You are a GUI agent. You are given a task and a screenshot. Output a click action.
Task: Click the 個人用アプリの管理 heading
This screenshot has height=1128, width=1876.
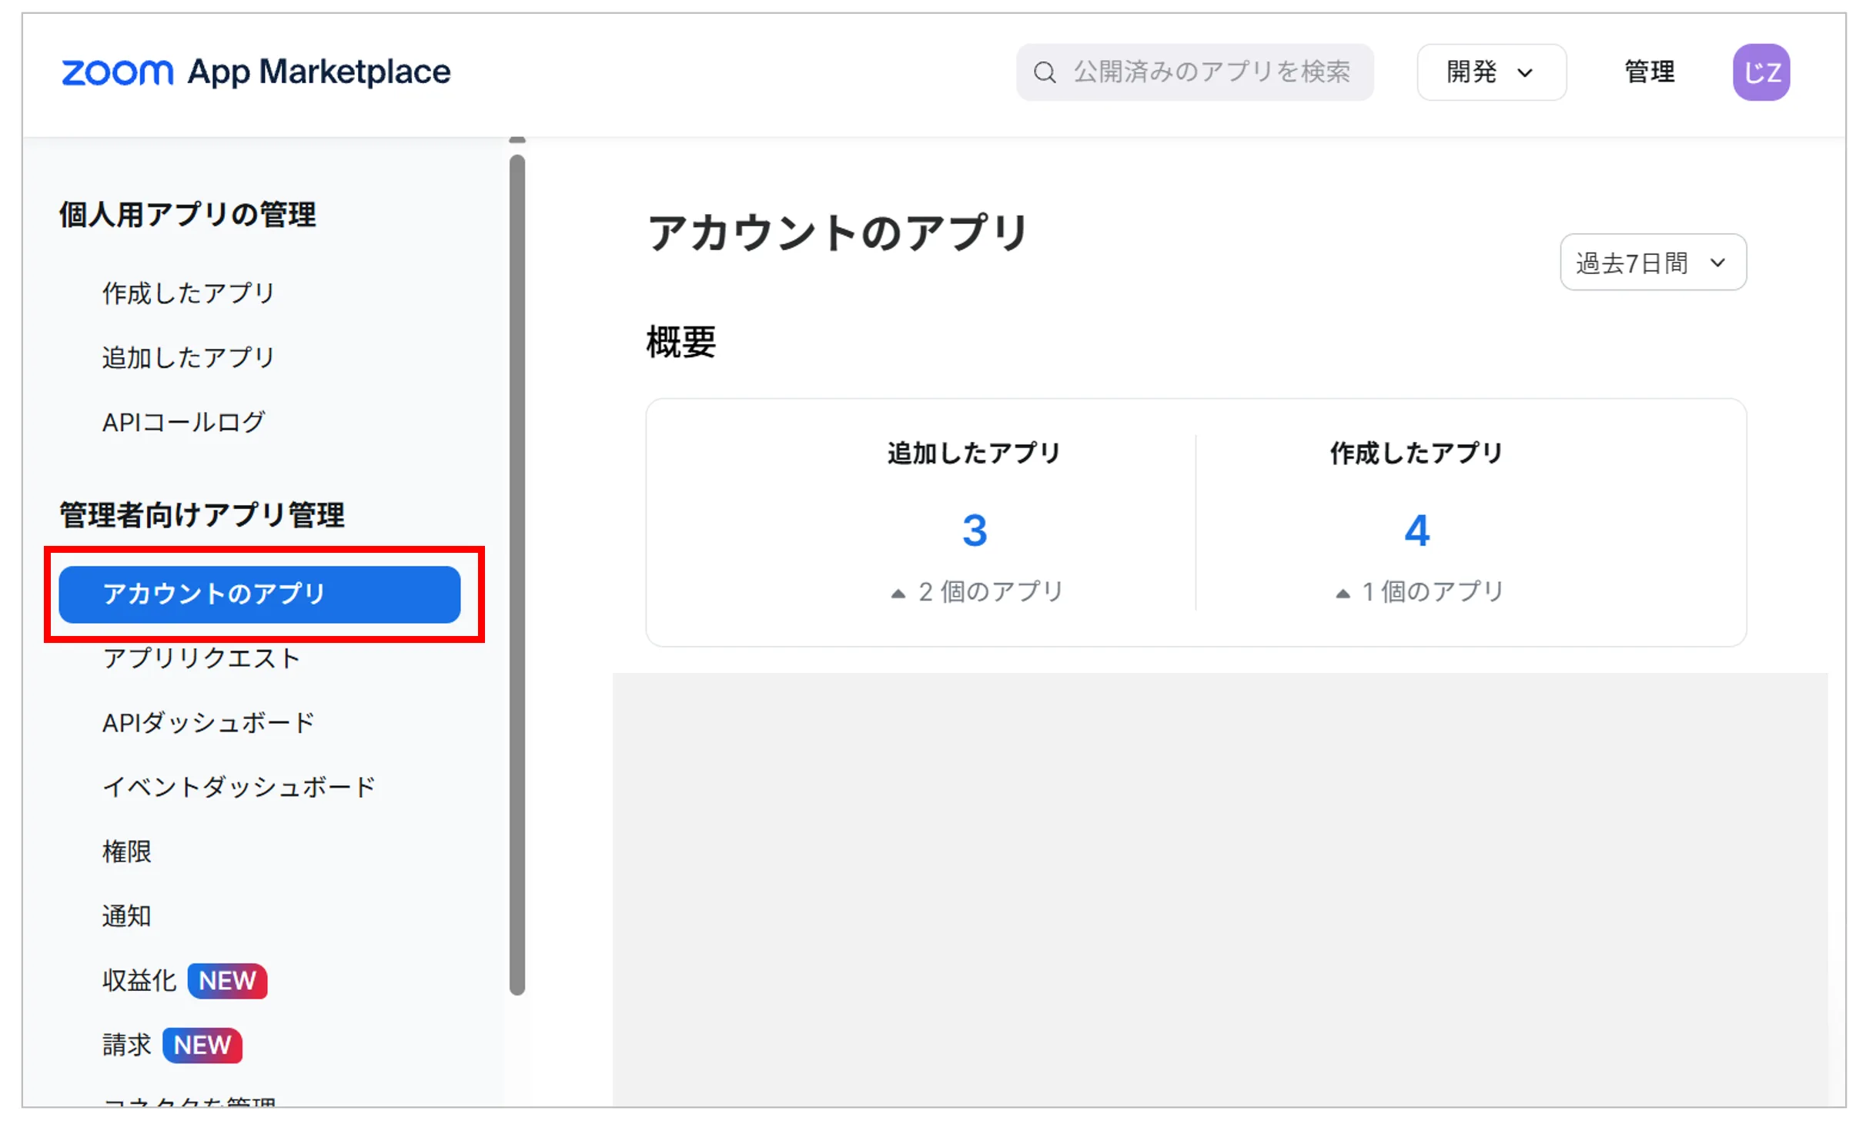tap(188, 215)
